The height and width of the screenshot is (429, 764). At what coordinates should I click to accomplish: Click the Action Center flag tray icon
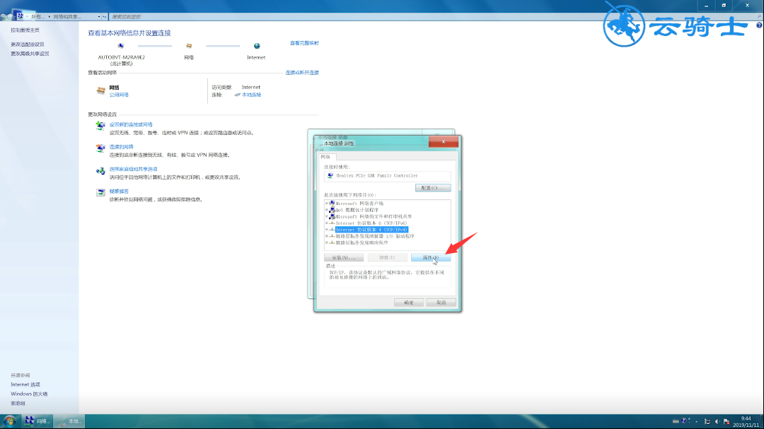click(x=727, y=422)
